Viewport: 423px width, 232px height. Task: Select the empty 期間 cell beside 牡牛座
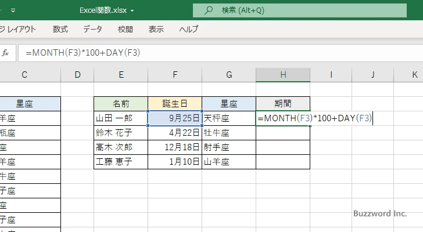[x=283, y=133]
